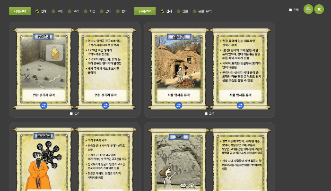Filter cards by 유물·유적 type
Screen dimensions: 331x191
pyautogui.click(x=202, y=11)
